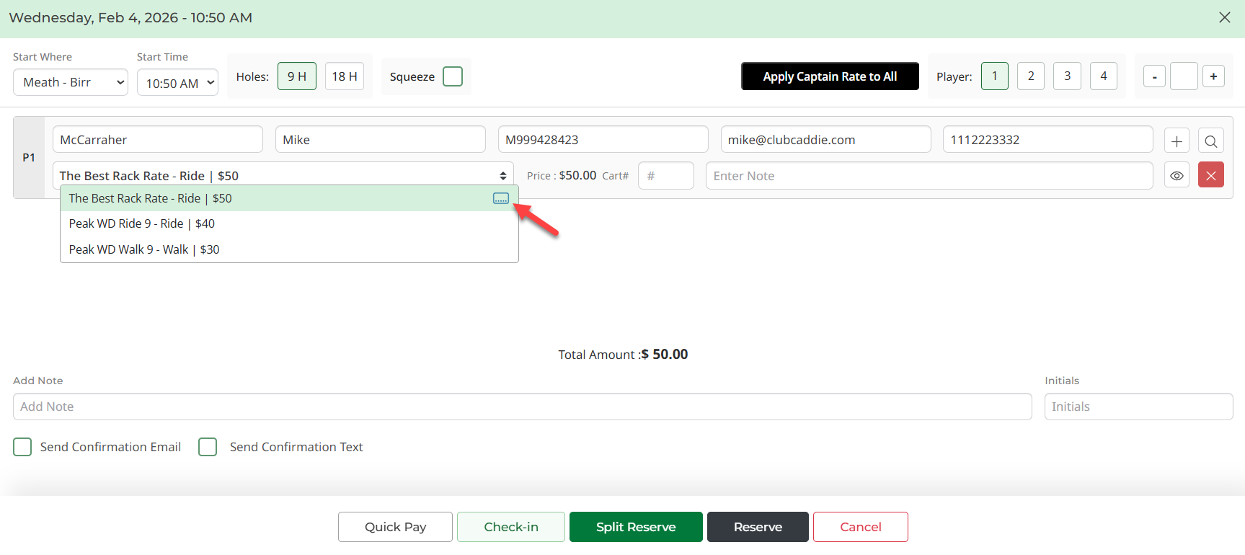The image size is (1245, 555).
Task: Check Send Confirmation Email
Action: pyautogui.click(x=22, y=447)
